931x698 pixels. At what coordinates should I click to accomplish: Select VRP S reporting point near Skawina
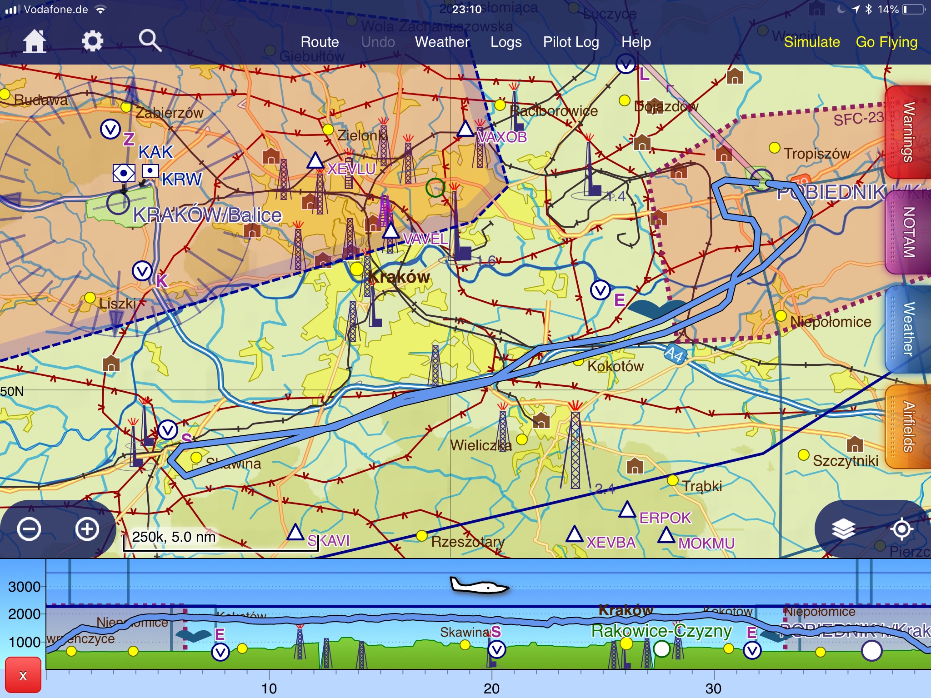(x=168, y=430)
